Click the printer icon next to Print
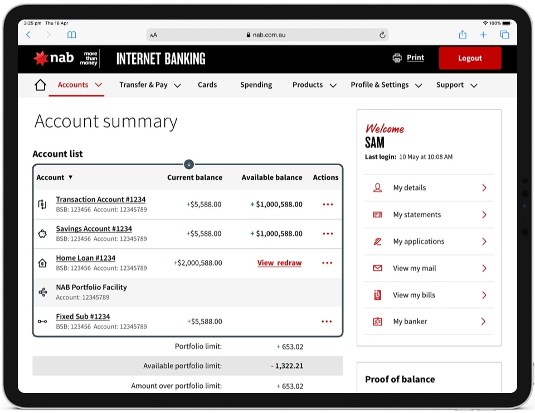Screen dimensions: 535x413 click(x=397, y=58)
